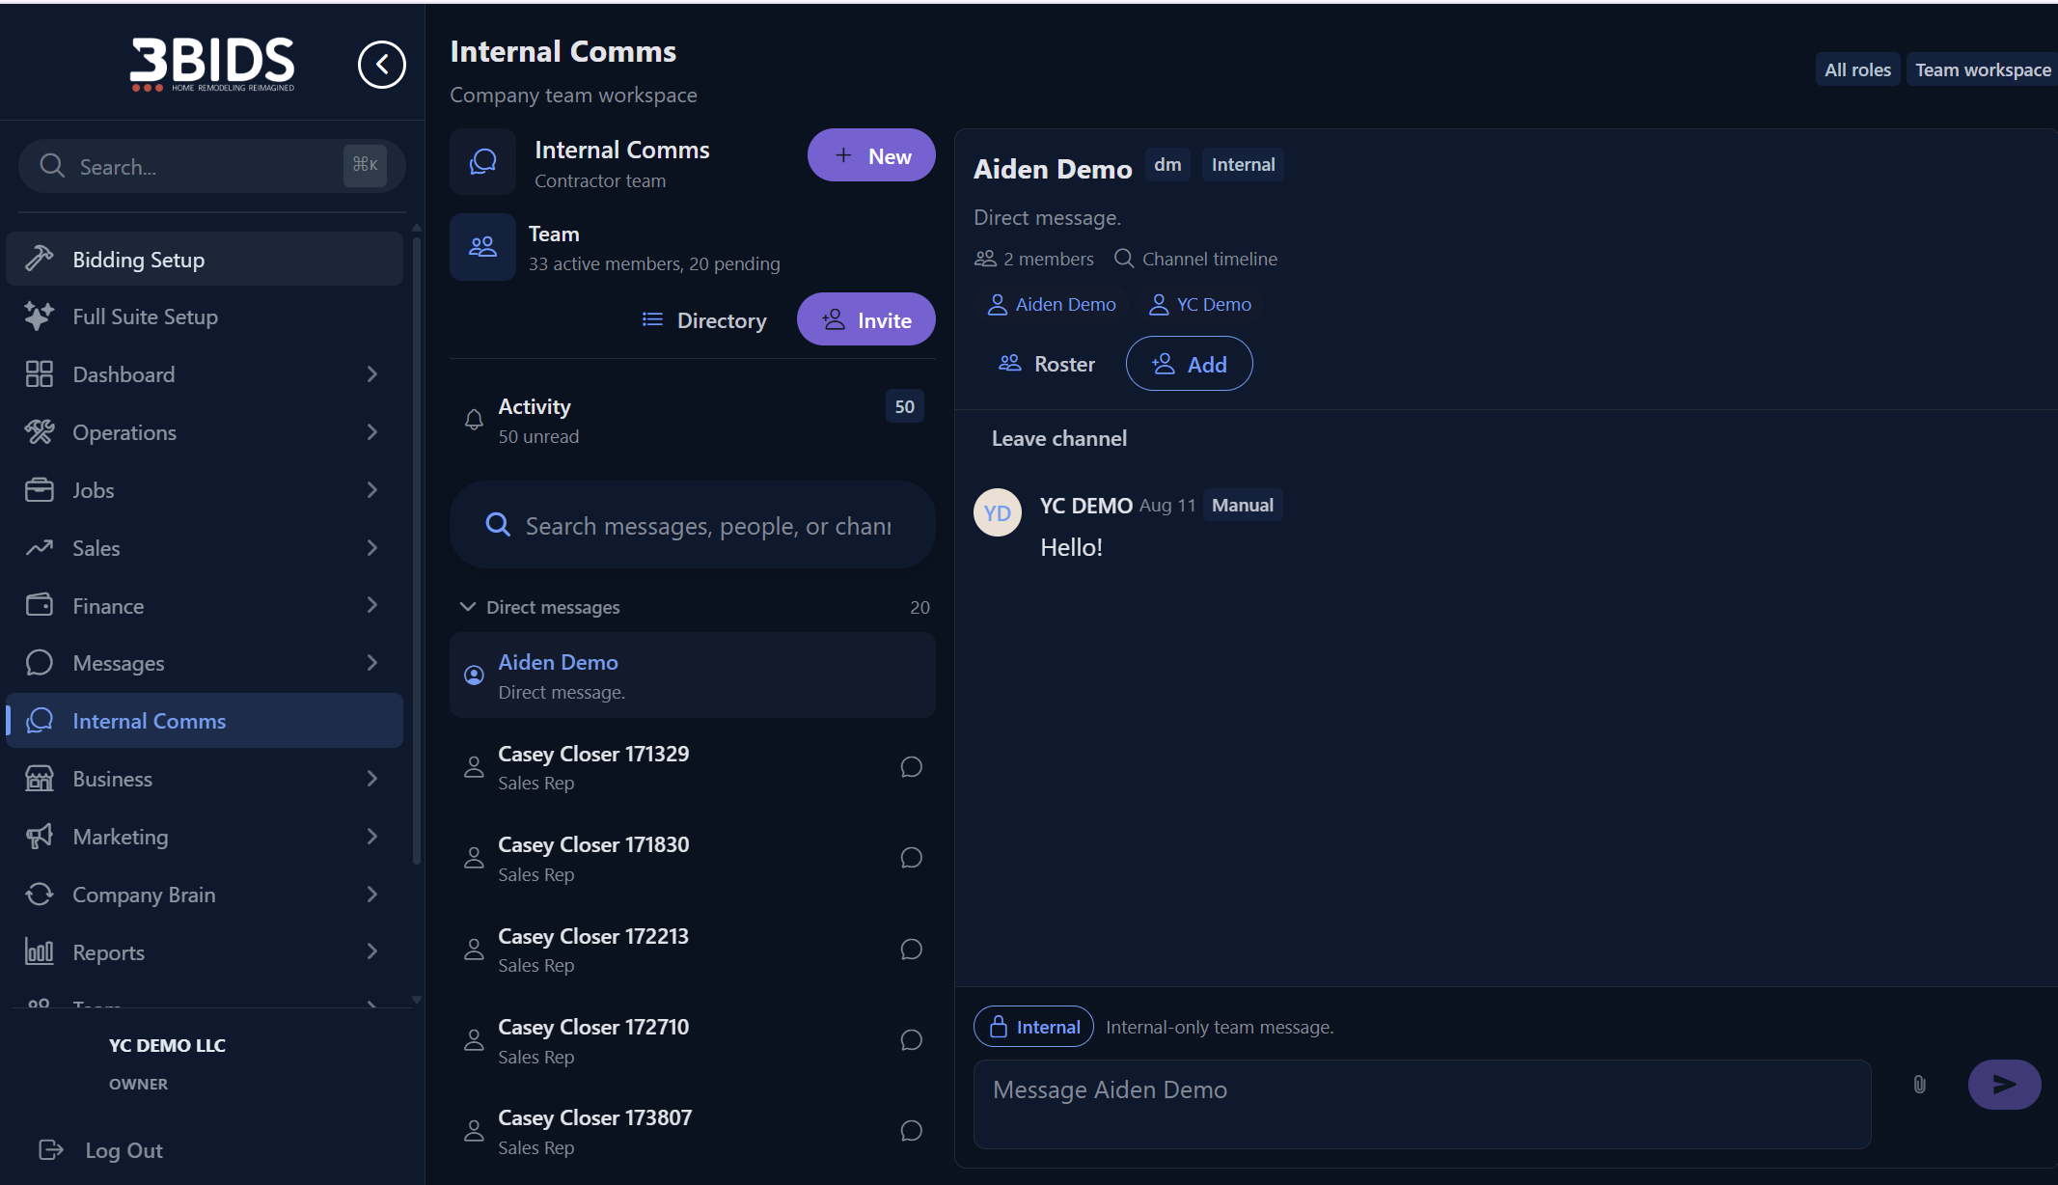2058x1185 pixels.
Task: Send message with the arrow button
Action: 2004,1085
